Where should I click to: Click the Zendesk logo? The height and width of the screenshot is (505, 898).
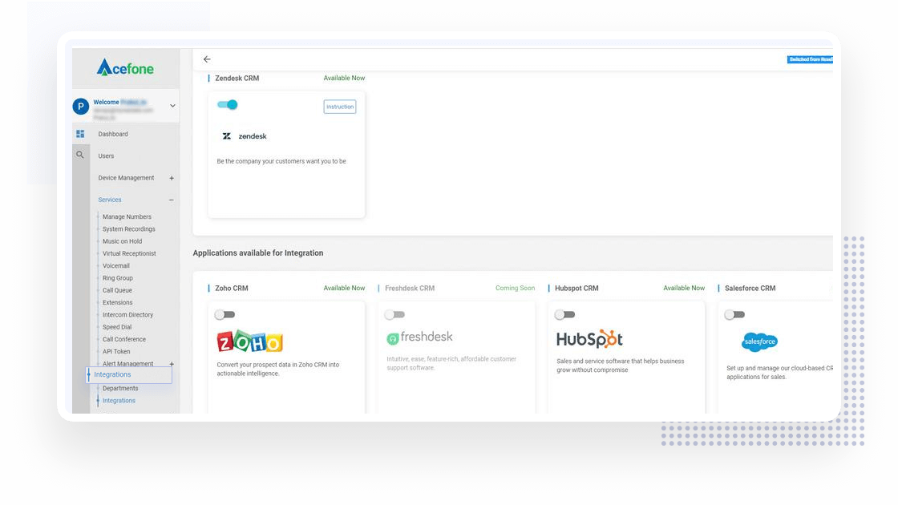[x=245, y=136]
